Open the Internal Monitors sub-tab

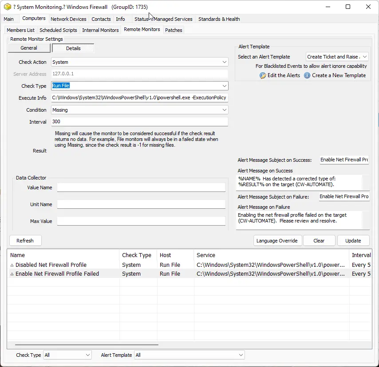pyautogui.click(x=100, y=30)
